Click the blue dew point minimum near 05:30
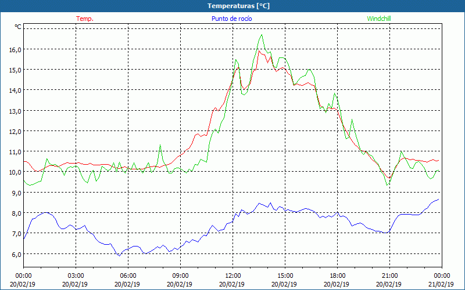 click(x=119, y=256)
